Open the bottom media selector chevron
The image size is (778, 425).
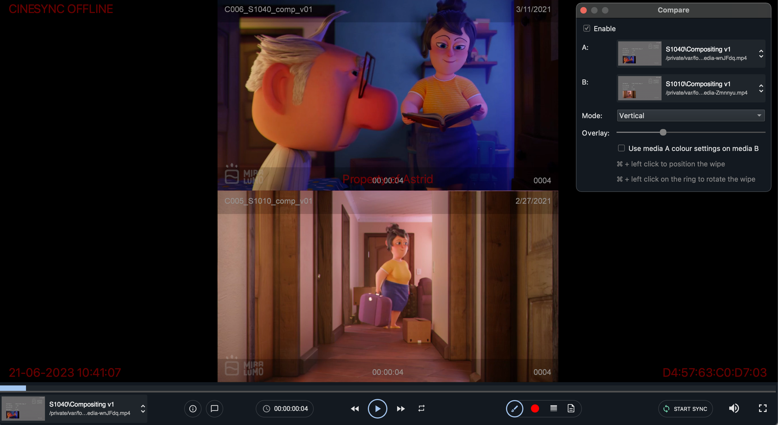coord(143,409)
